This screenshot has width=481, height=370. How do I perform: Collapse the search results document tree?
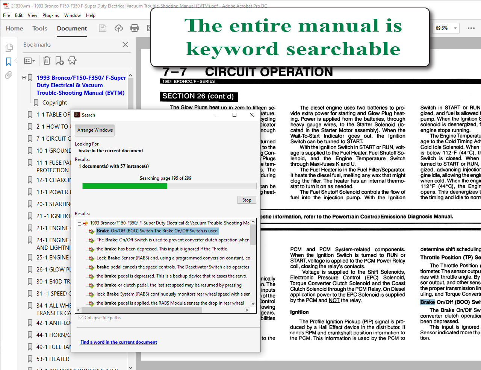click(x=80, y=224)
